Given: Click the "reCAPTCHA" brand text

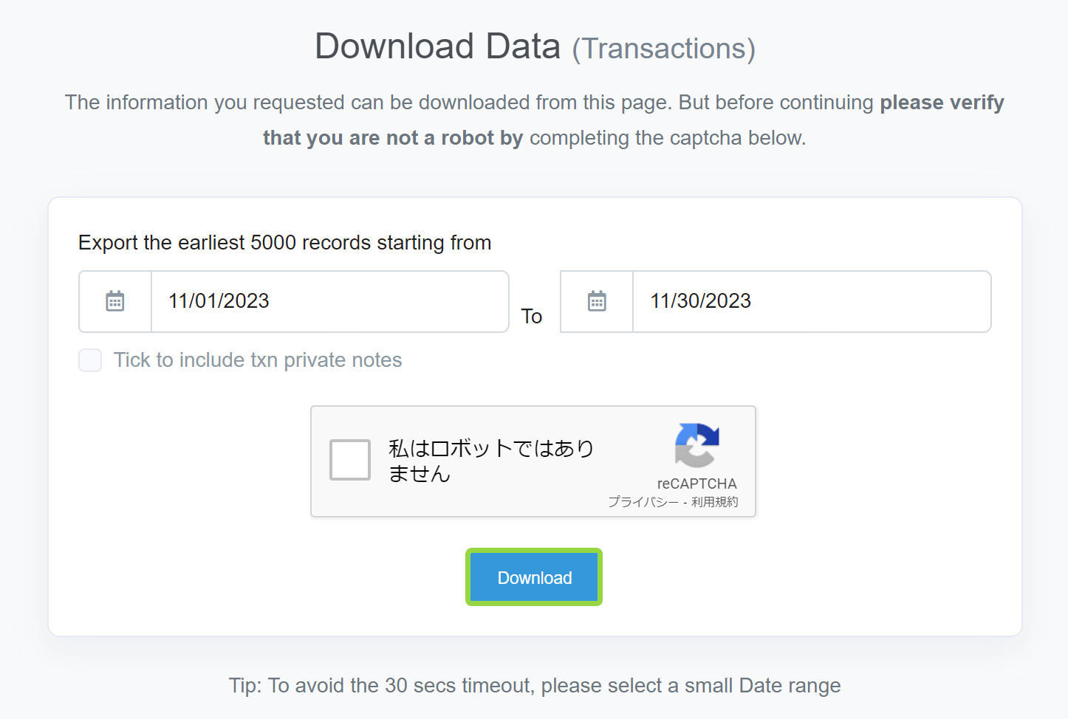Looking at the screenshot, I should pos(696,484).
